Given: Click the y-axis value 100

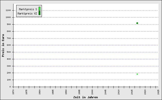Looking at the screenshot, I should click(9, 80).
